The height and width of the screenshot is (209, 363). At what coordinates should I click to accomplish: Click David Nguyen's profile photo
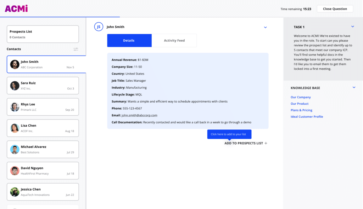click(x=15, y=171)
